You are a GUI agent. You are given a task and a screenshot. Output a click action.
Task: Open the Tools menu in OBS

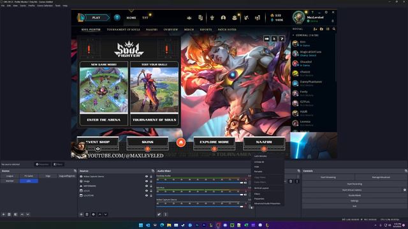(58, 6)
